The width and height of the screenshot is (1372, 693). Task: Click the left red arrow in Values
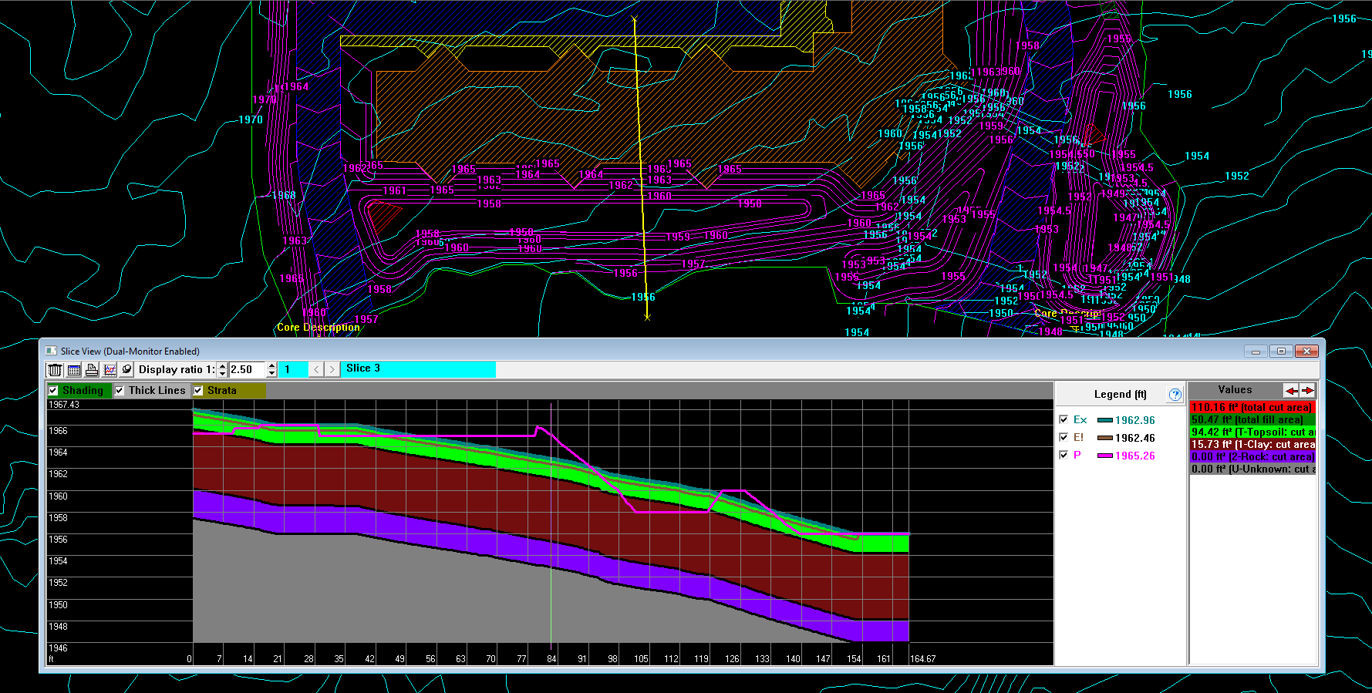tap(1291, 391)
